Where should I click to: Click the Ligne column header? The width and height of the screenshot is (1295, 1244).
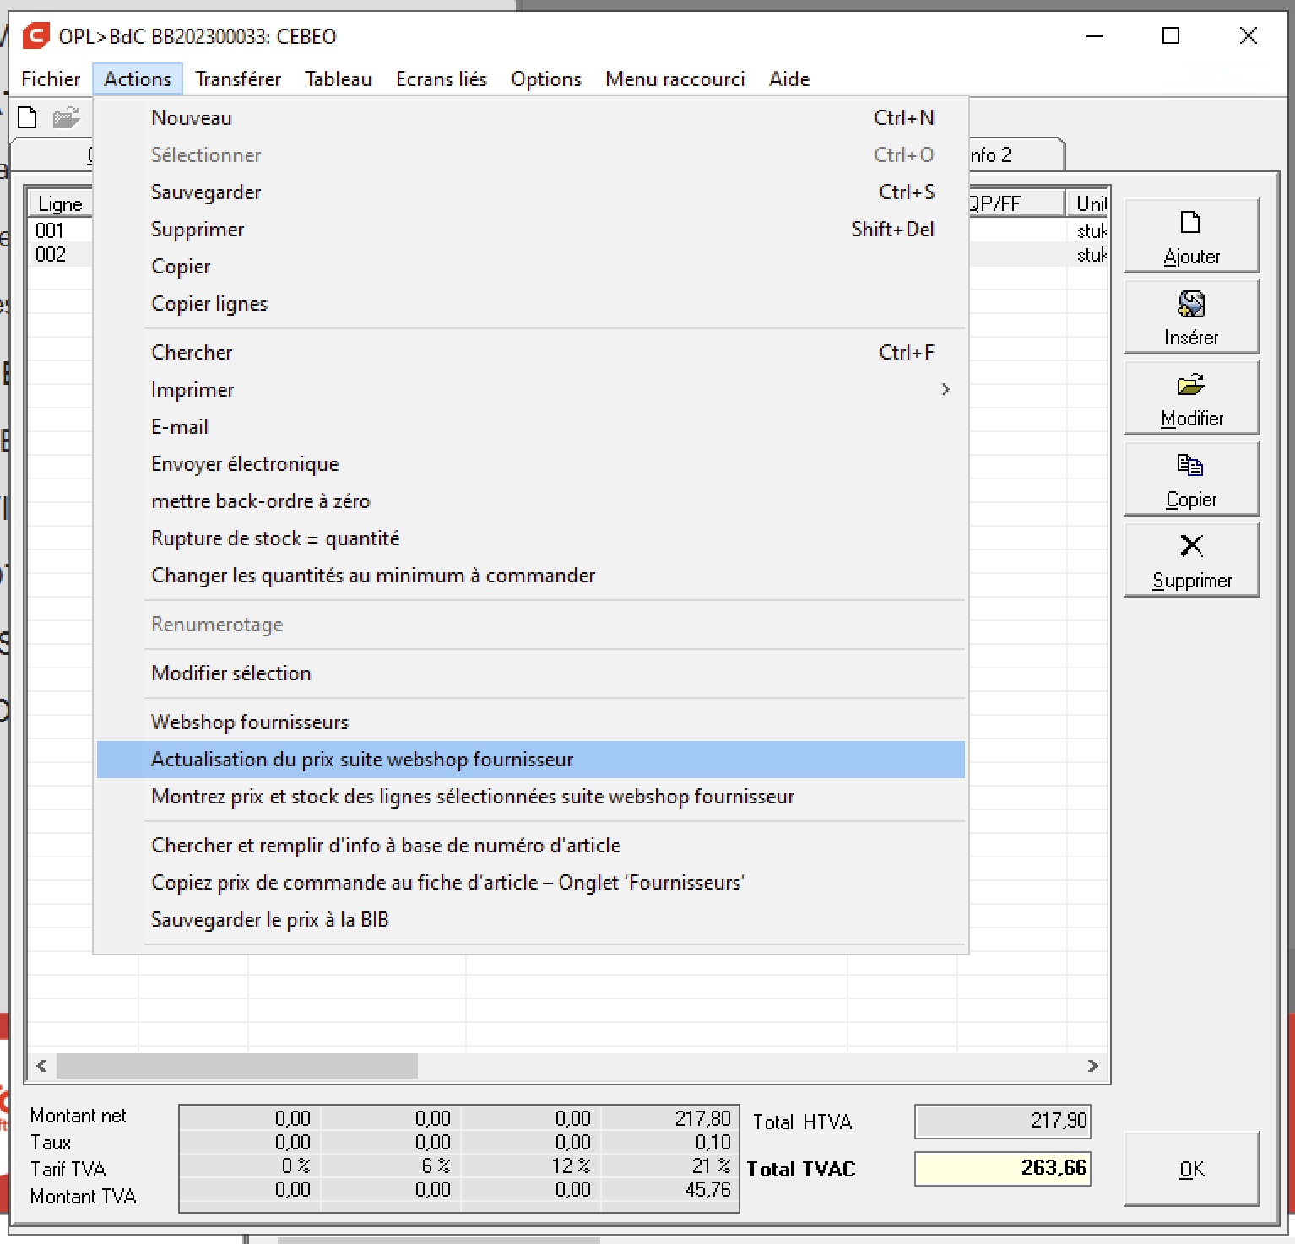coord(61,203)
